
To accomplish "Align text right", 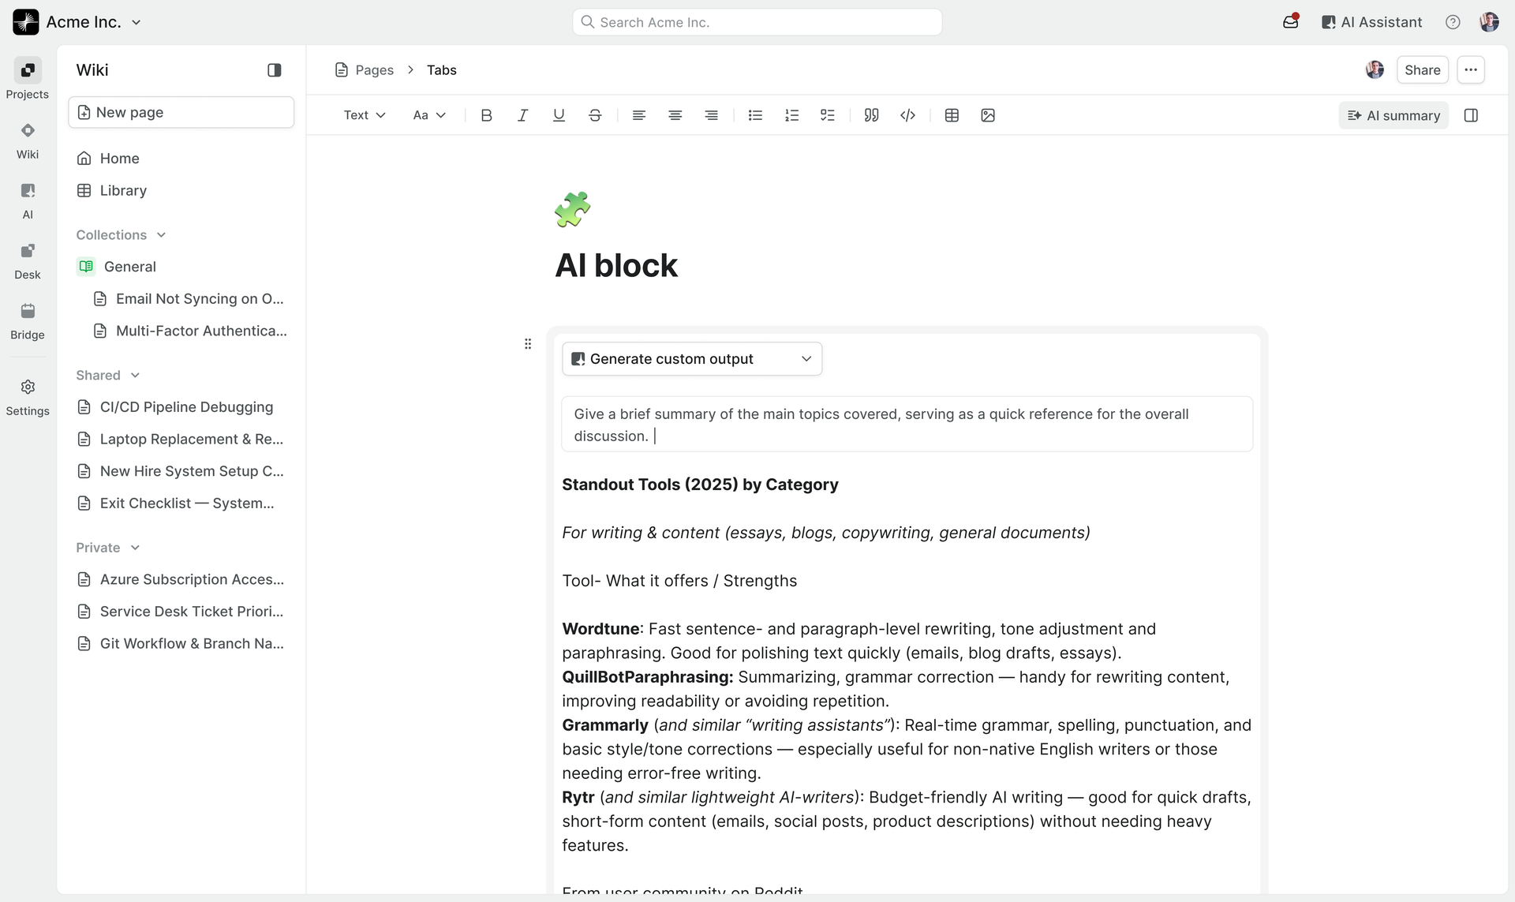I will tap(712, 115).
